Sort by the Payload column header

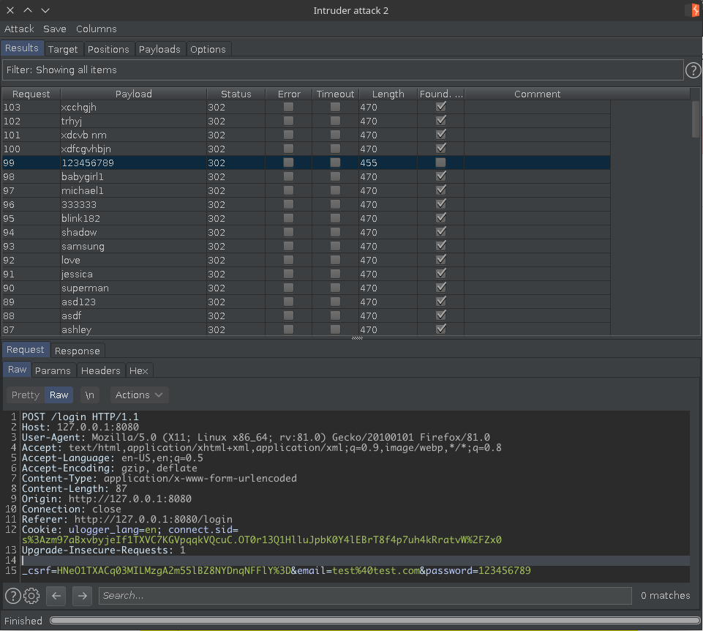click(133, 94)
